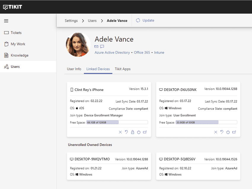This screenshot has height=189, width=252.
Task: Click monitor icon beside DESKTOP-9MQVTMO
Action: (72, 159)
